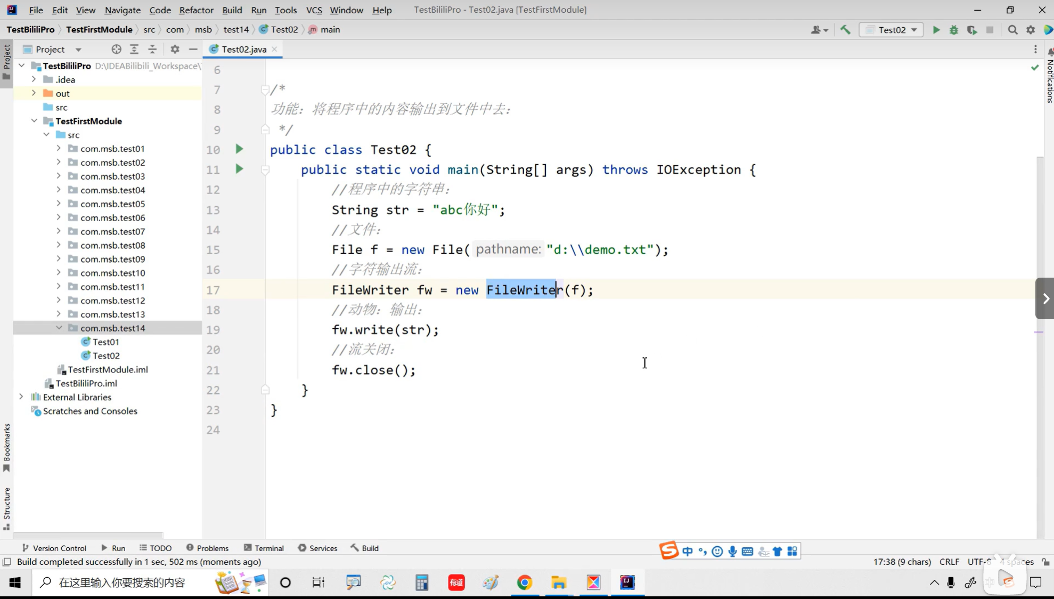Toggle the Project tool window stripe button
Viewport: 1054px width, 599px height.
(x=6, y=61)
